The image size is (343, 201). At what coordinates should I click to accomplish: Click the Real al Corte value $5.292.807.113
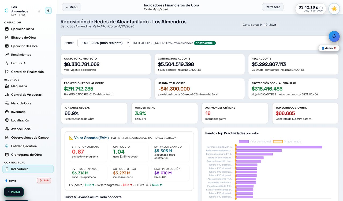pos(269,64)
